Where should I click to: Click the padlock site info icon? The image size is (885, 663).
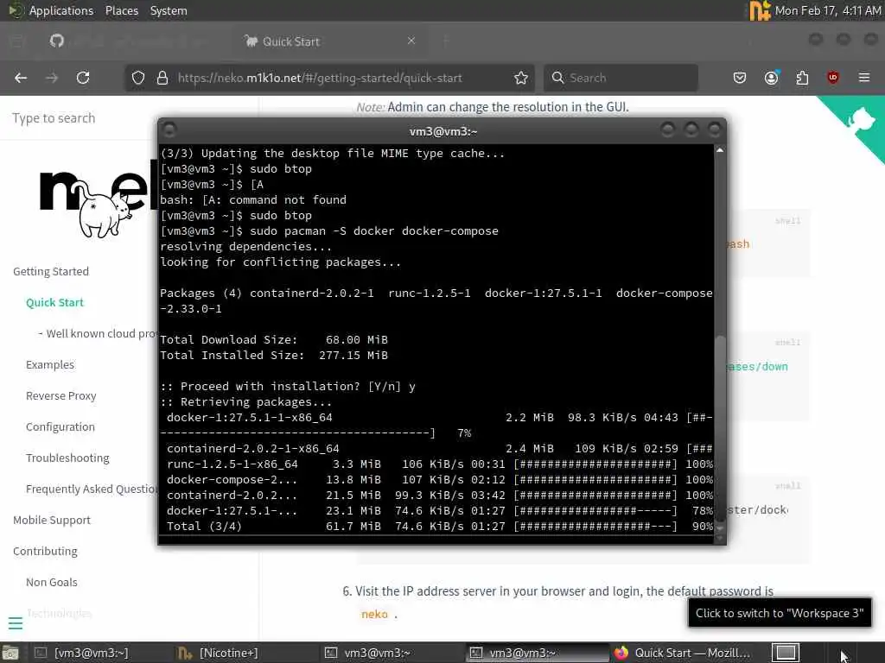[x=162, y=78]
